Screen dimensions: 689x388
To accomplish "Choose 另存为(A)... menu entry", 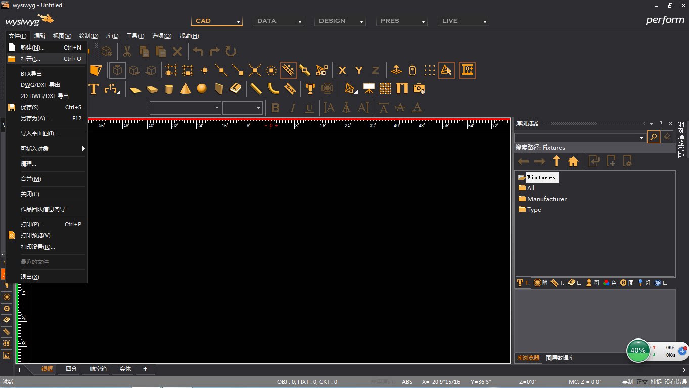I will coord(47,118).
